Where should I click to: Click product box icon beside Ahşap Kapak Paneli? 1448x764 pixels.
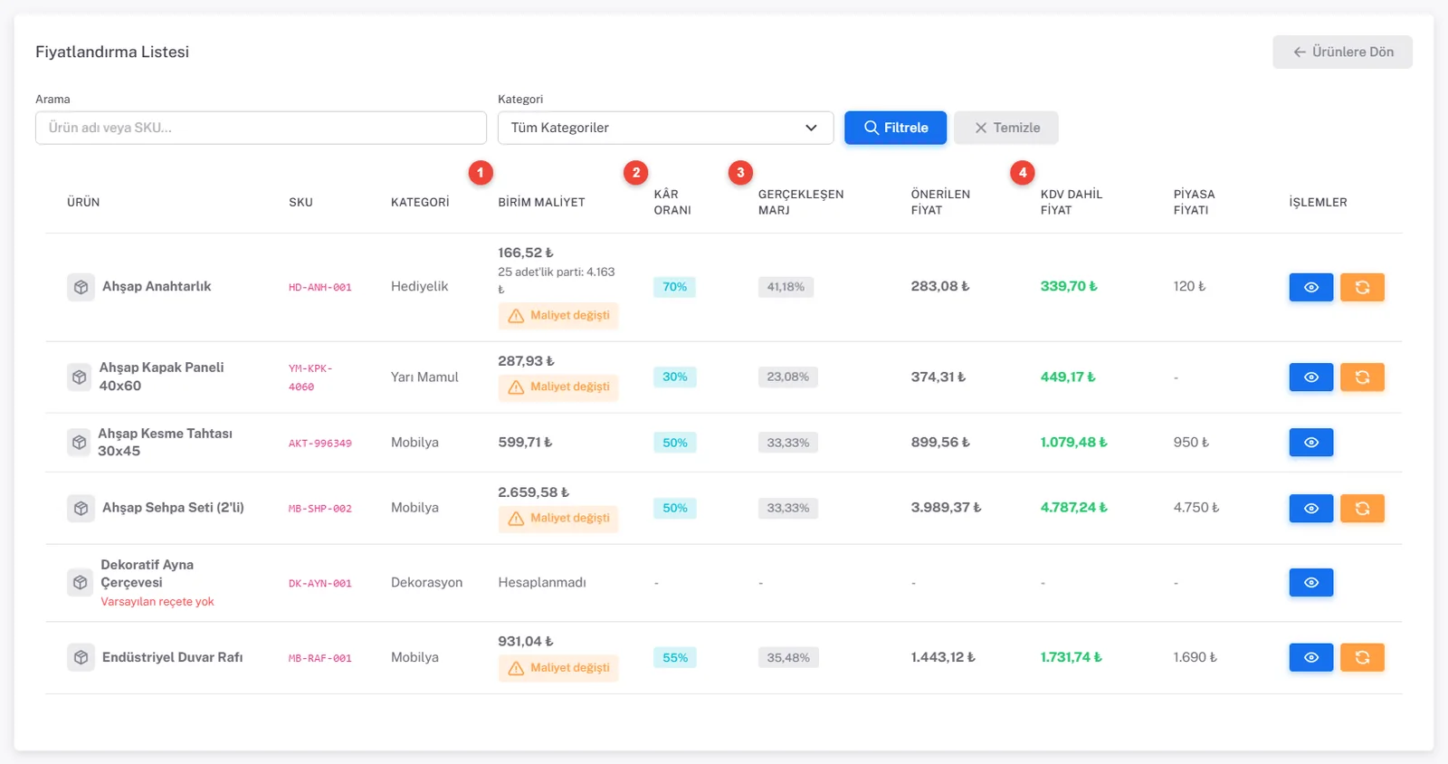(80, 377)
